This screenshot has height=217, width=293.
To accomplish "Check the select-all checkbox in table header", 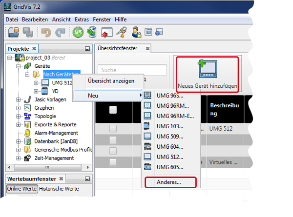I will tap(113, 110).
